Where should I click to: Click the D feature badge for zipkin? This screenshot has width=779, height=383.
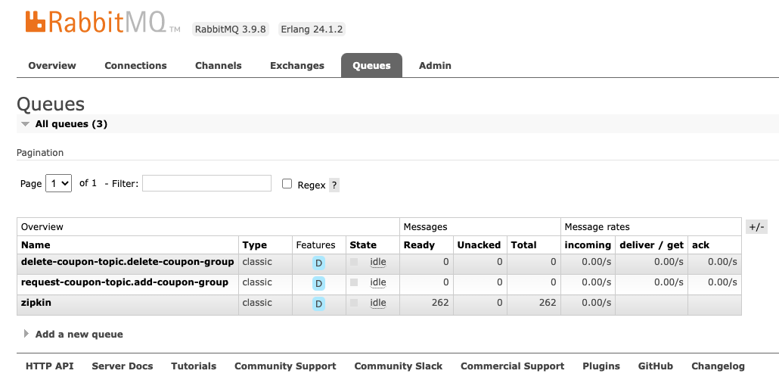tap(318, 304)
